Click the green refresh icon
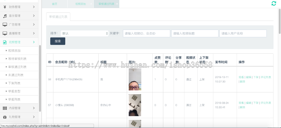This screenshot has width=281, height=128. (274, 3)
